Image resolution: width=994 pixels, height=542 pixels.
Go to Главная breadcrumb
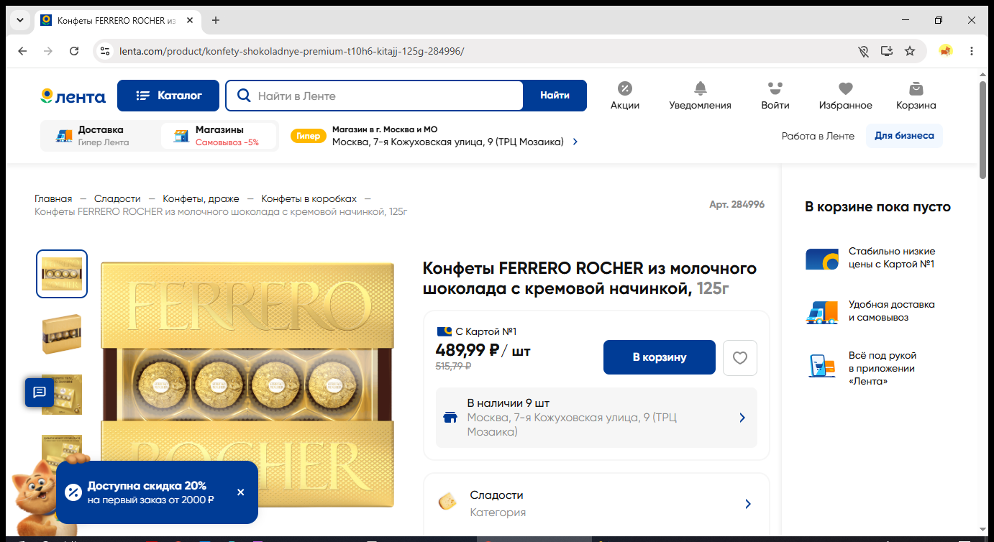pyautogui.click(x=53, y=198)
